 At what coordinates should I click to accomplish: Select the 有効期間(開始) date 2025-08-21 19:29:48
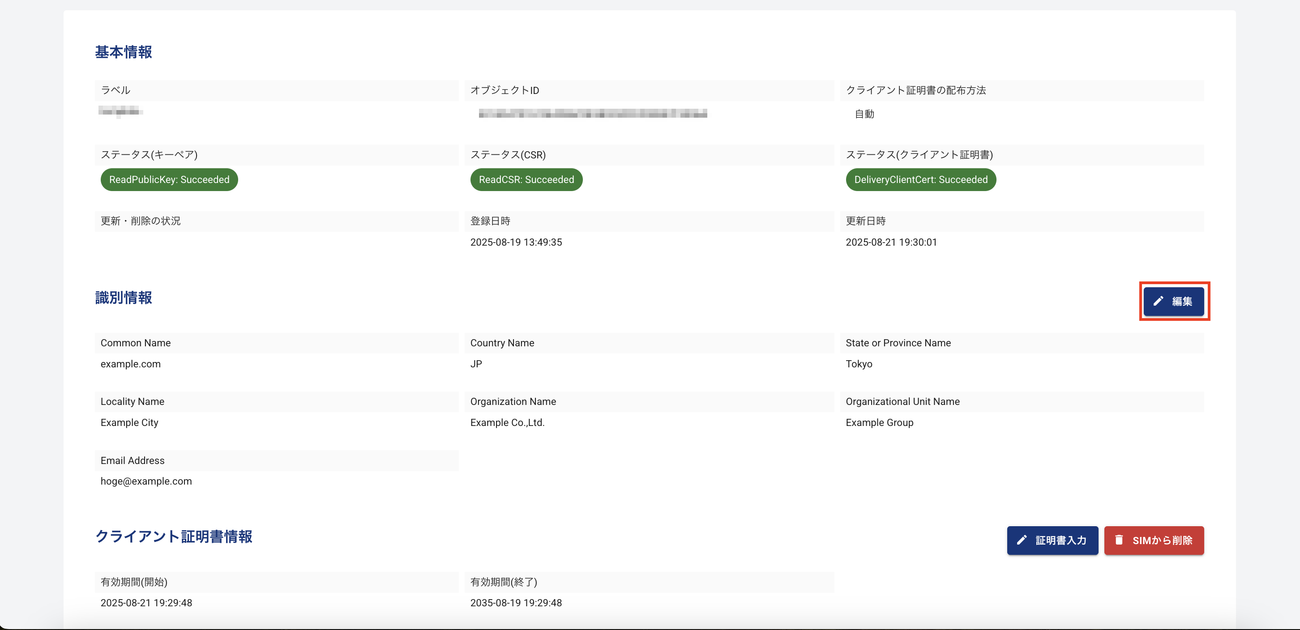point(146,603)
